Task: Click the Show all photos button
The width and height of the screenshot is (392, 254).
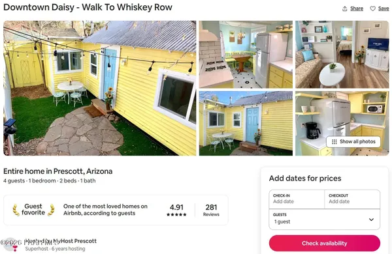Action: [x=353, y=142]
